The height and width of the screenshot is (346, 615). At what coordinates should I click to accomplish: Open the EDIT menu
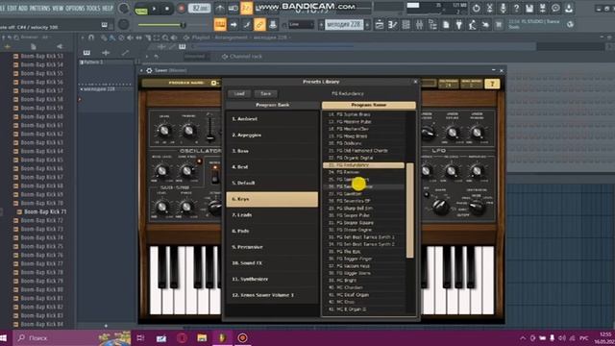[12, 9]
